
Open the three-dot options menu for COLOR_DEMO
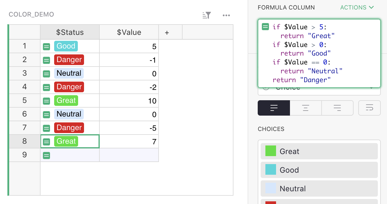coord(226,15)
